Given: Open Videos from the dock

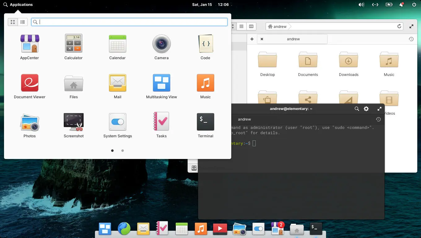Looking at the screenshot, I should 220,229.
